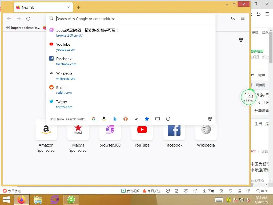The height and width of the screenshot is (205, 273).
Task: Reload the page in Firefox
Action: click(28, 19)
